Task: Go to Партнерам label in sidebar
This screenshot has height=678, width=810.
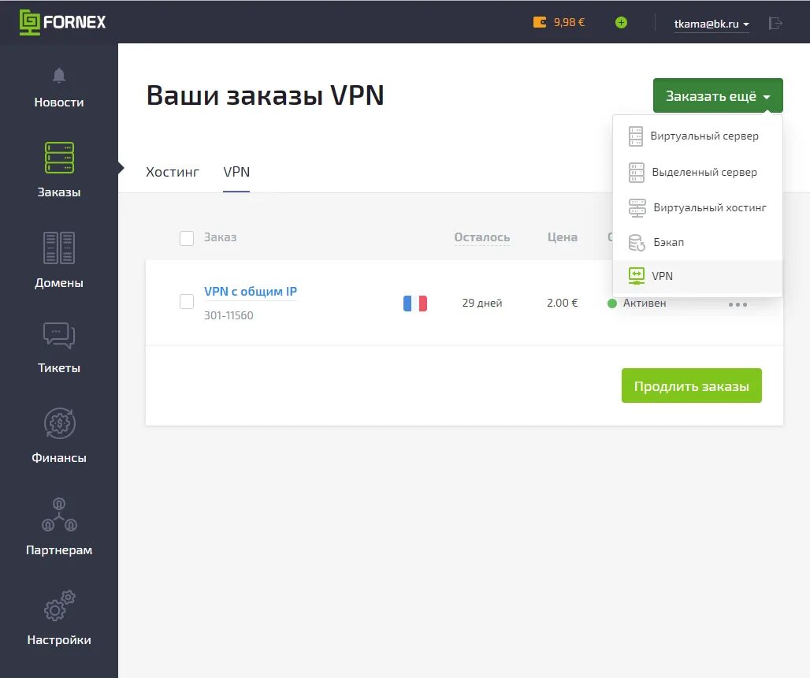Action: 59,549
